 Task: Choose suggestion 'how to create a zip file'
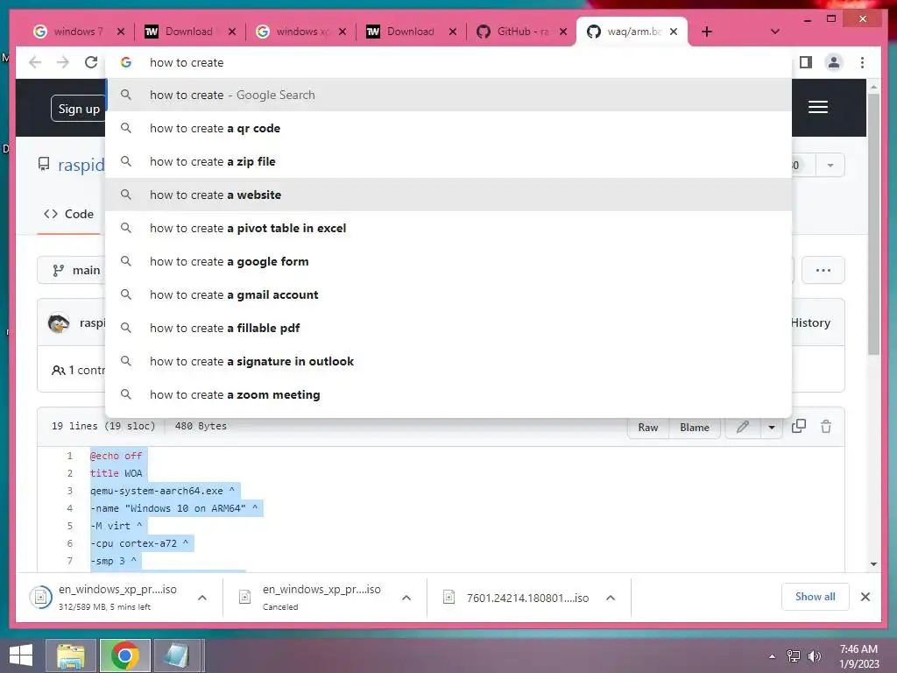coord(448,161)
